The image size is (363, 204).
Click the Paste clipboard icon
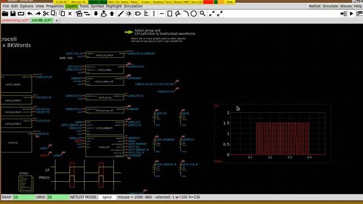pyautogui.click(x=62, y=14)
